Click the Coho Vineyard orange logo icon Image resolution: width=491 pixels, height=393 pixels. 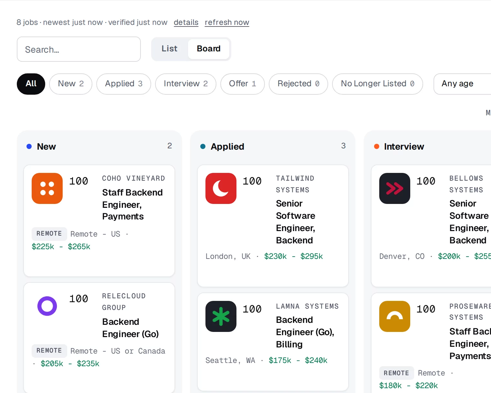[x=47, y=188]
